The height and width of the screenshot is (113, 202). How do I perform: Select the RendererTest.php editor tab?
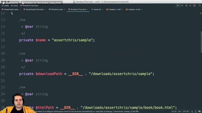click(78, 9)
